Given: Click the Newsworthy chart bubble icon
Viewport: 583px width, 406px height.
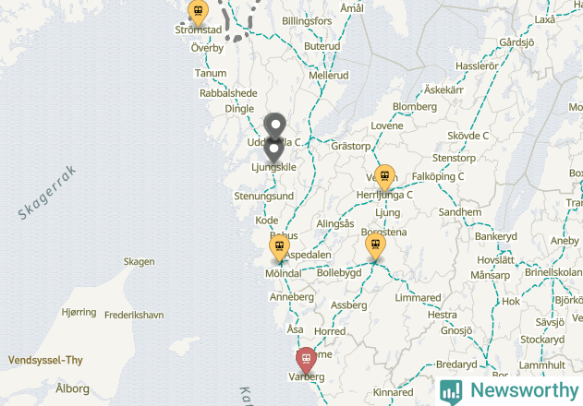Looking at the screenshot, I should click(x=451, y=392).
